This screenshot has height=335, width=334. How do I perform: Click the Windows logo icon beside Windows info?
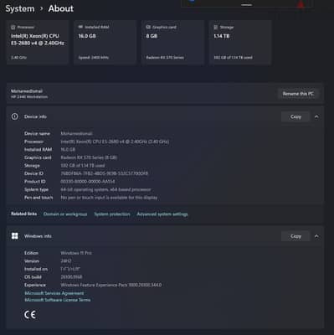pos(15,236)
